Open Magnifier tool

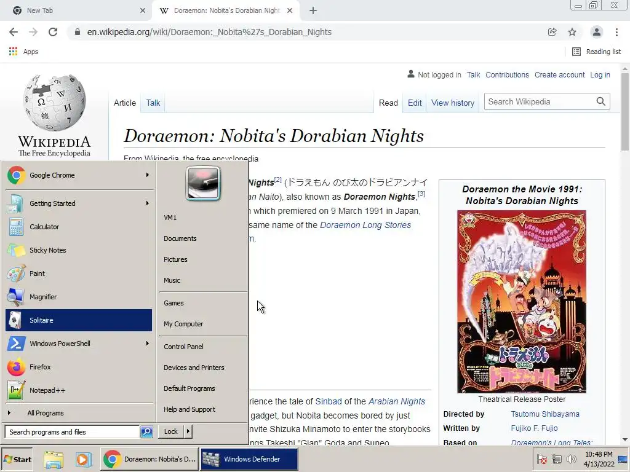tap(79, 297)
